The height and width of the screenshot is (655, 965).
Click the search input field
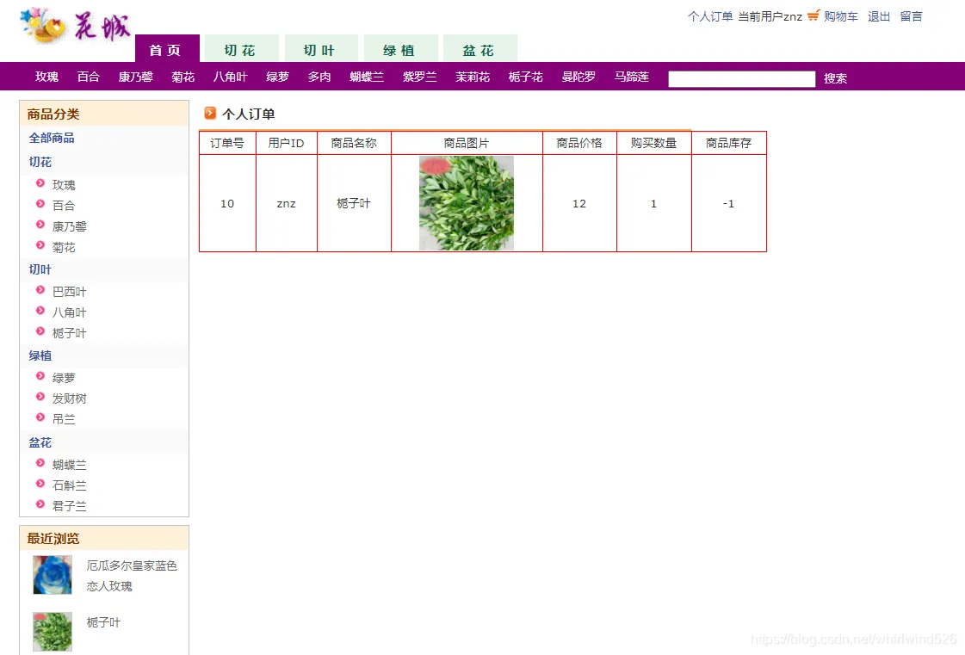pyautogui.click(x=741, y=79)
